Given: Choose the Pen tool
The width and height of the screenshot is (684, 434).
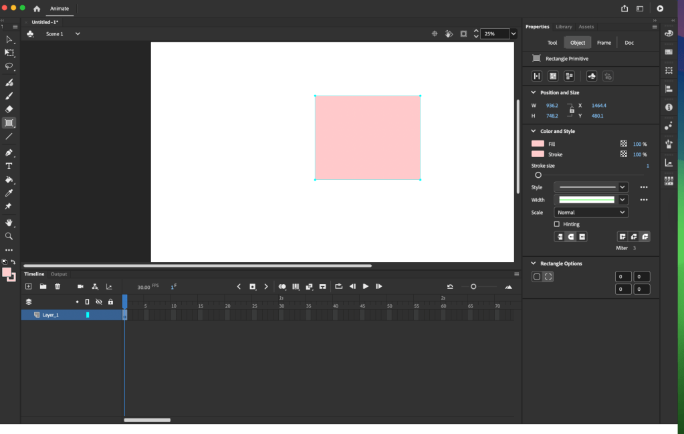Looking at the screenshot, I should click(x=9, y=152).
